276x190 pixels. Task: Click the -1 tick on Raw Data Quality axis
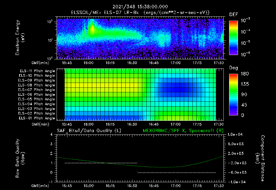coord(50,182)
